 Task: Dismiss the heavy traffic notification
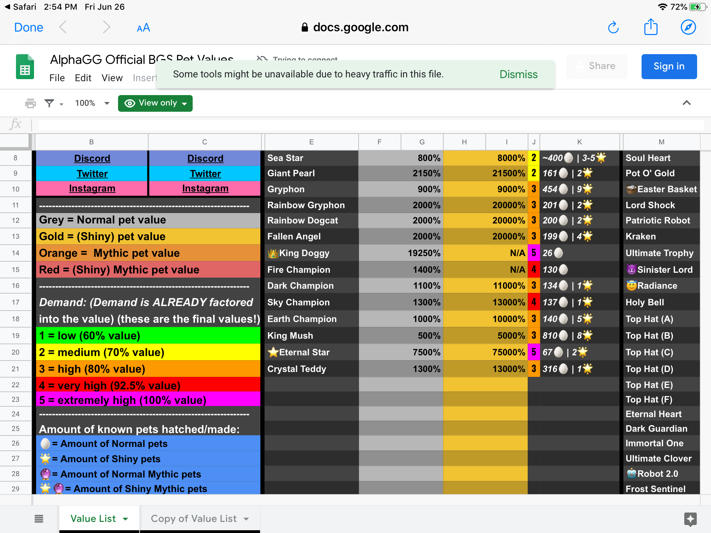click(x=518, y=74)
